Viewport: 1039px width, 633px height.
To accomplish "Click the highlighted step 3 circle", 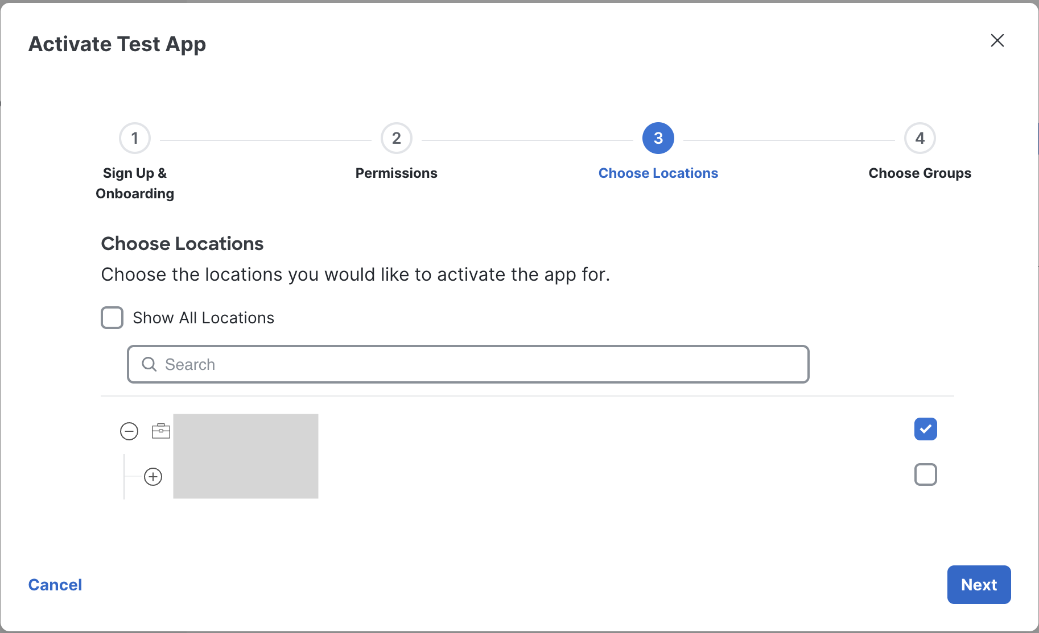I will pos(658,138).
